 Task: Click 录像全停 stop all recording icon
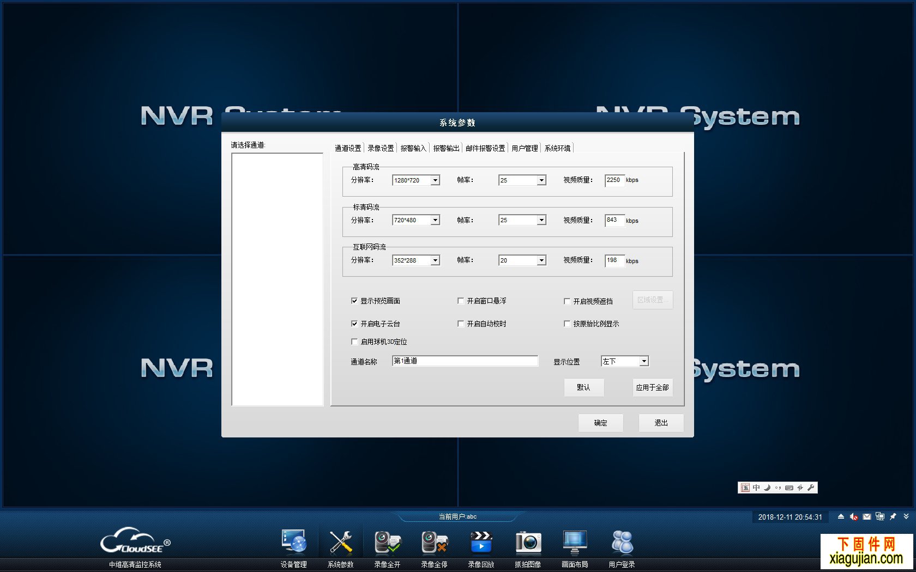coord(434,543)
